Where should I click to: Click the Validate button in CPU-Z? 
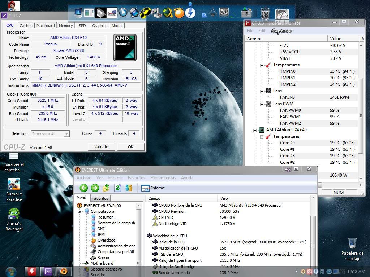[102, 147]
